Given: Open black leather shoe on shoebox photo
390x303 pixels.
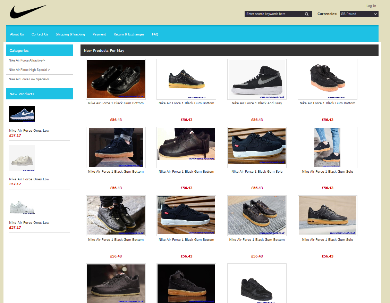Looking at the screenshot, I should click(186, 144).
